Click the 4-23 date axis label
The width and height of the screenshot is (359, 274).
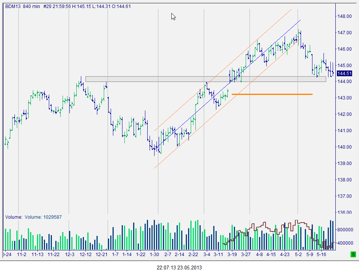(285, 254)
